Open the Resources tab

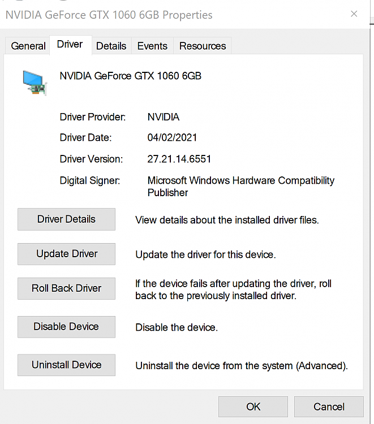pyautogui.click(x=203, y=46)
